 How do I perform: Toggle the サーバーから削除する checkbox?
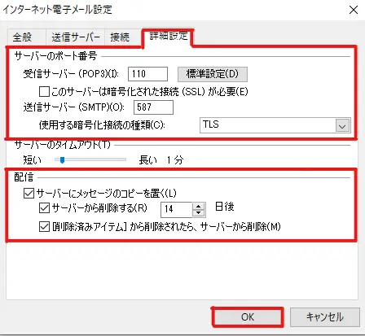pyautogui.click(x=44, y=208)
